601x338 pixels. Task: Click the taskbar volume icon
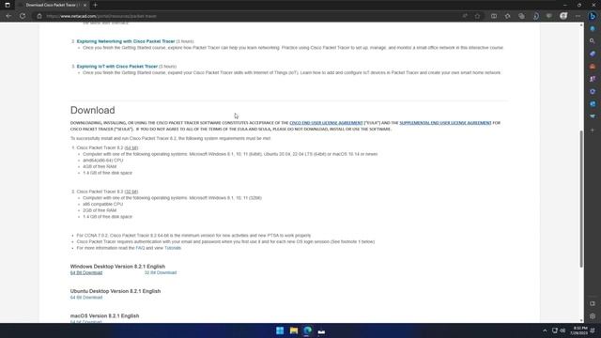[562, 330]
